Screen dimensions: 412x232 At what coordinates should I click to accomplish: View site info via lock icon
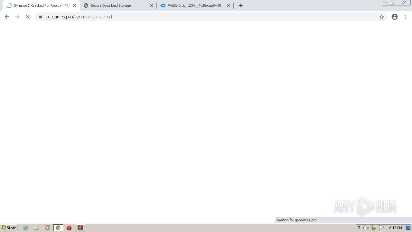click(x=41, y=17)
